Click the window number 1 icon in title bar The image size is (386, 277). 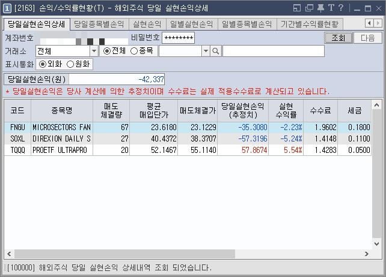(x=7, y=8)
